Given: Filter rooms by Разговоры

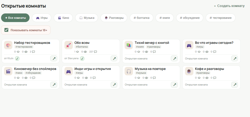Looking at the screenshot, I should [114, 18].
